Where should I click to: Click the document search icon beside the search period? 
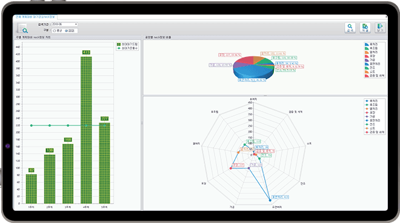pos(22,28)
